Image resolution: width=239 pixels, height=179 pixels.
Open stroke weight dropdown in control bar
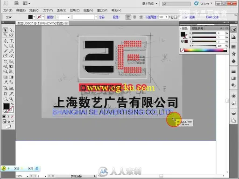69,17
